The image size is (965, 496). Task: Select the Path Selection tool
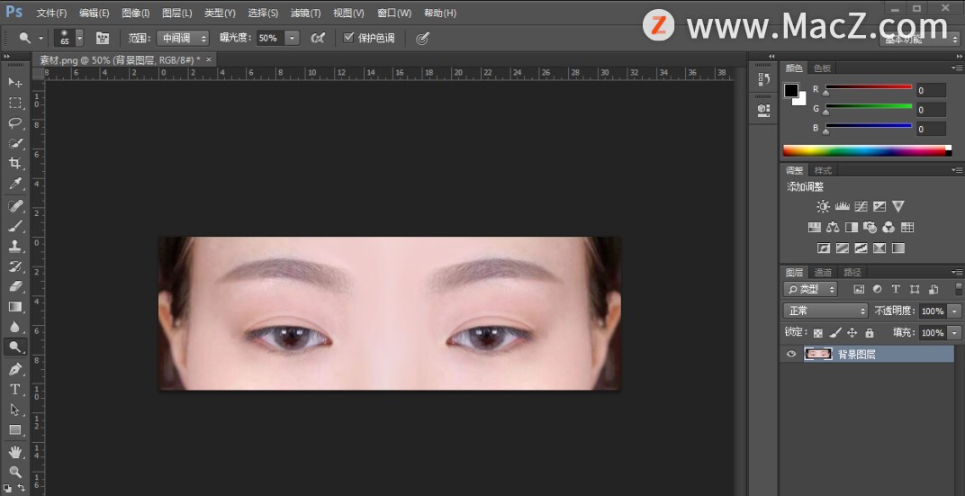pyautogui.click(x=15, y=410)
